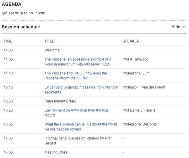Select speaker Prof Dame J Francis
Viewport: 189px width, 158px height.
tap(139, 110)
